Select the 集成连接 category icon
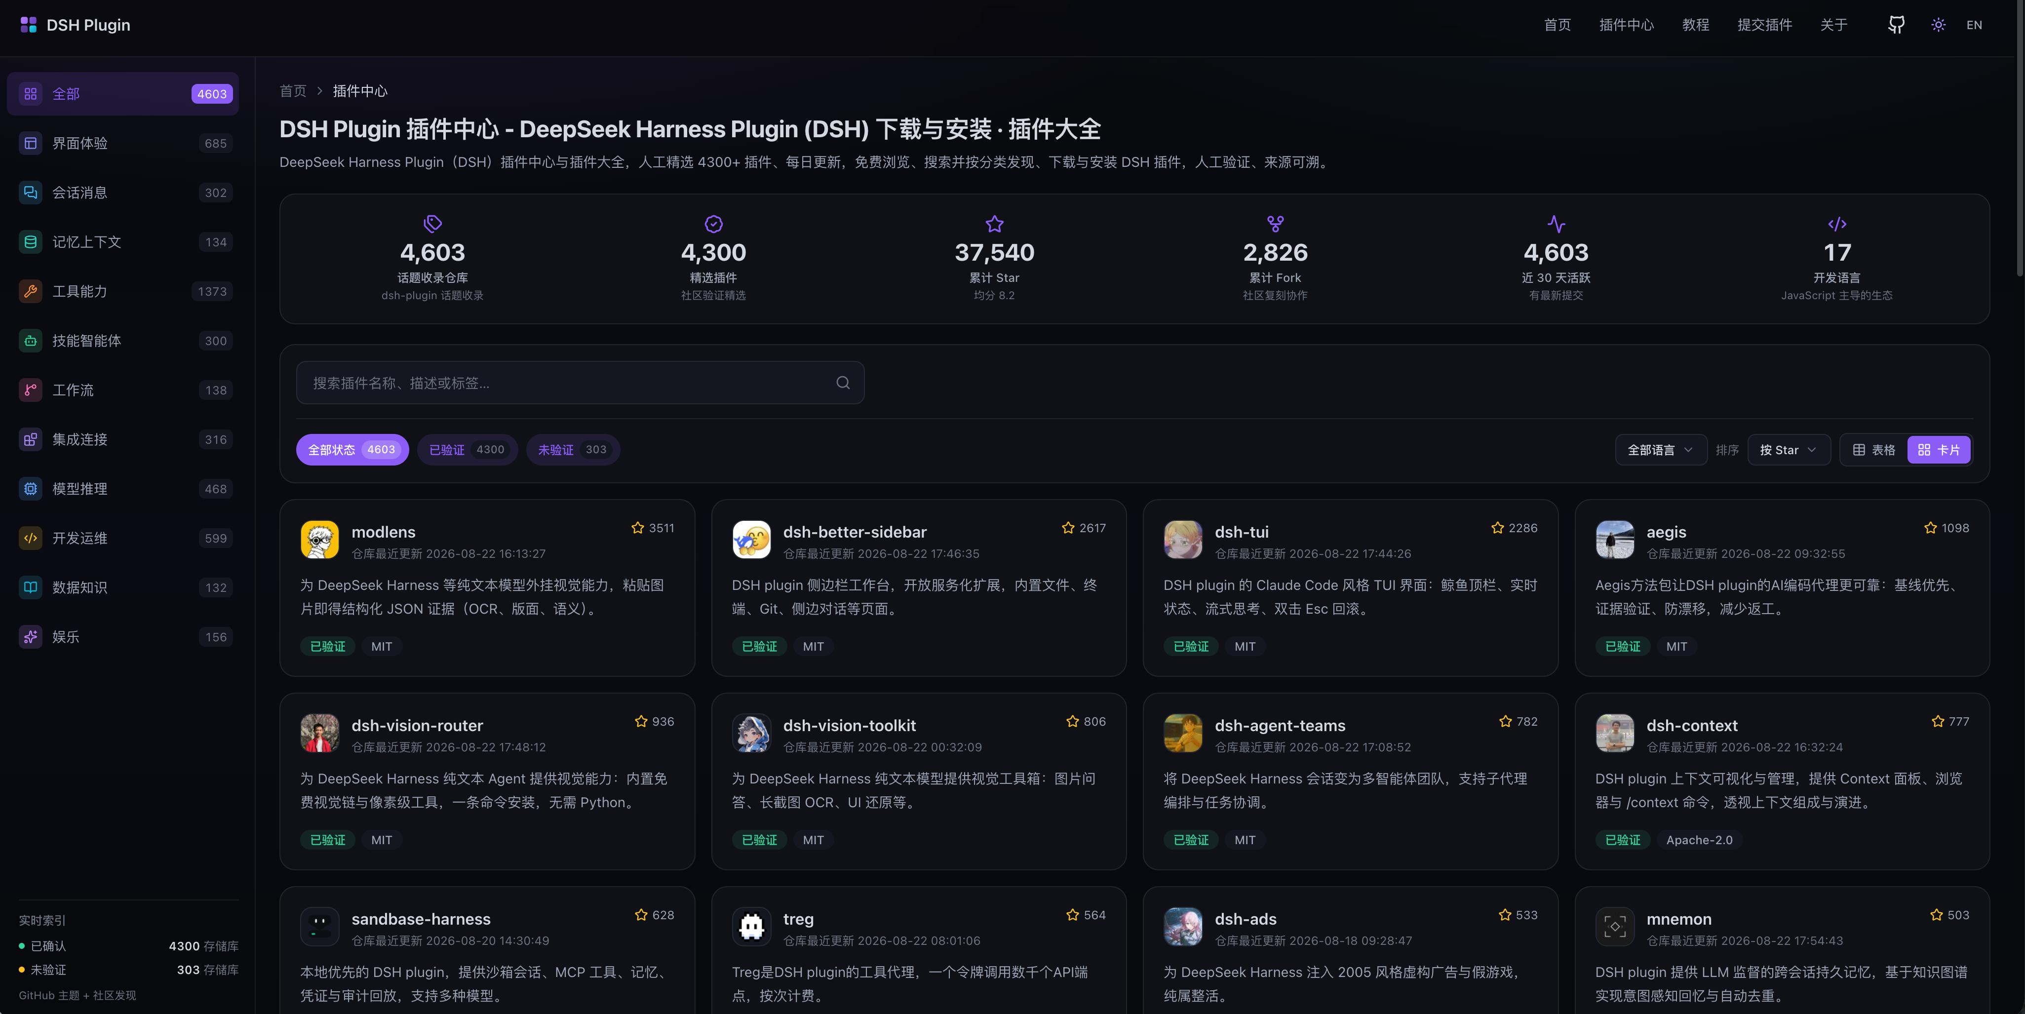The image size is (2025, 1014). point(31,439)
